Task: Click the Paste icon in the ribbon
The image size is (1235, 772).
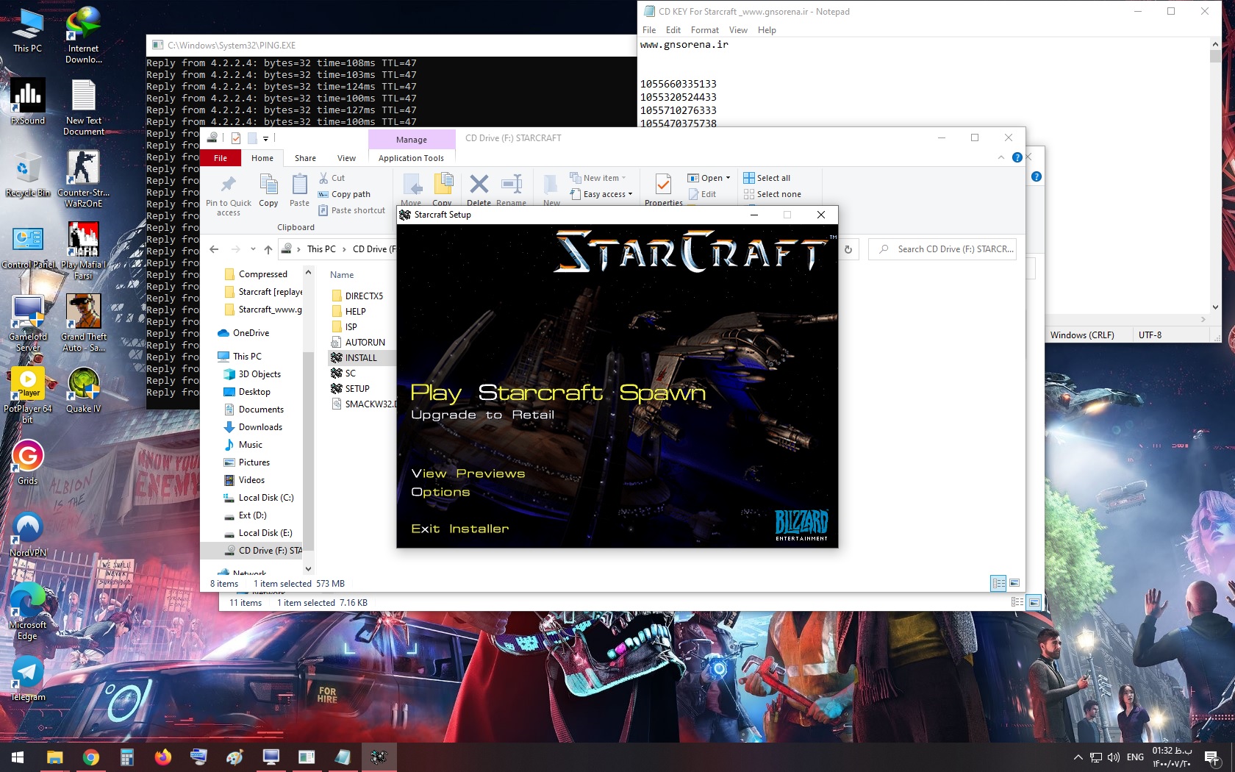Action: click(x=299, y=185)
